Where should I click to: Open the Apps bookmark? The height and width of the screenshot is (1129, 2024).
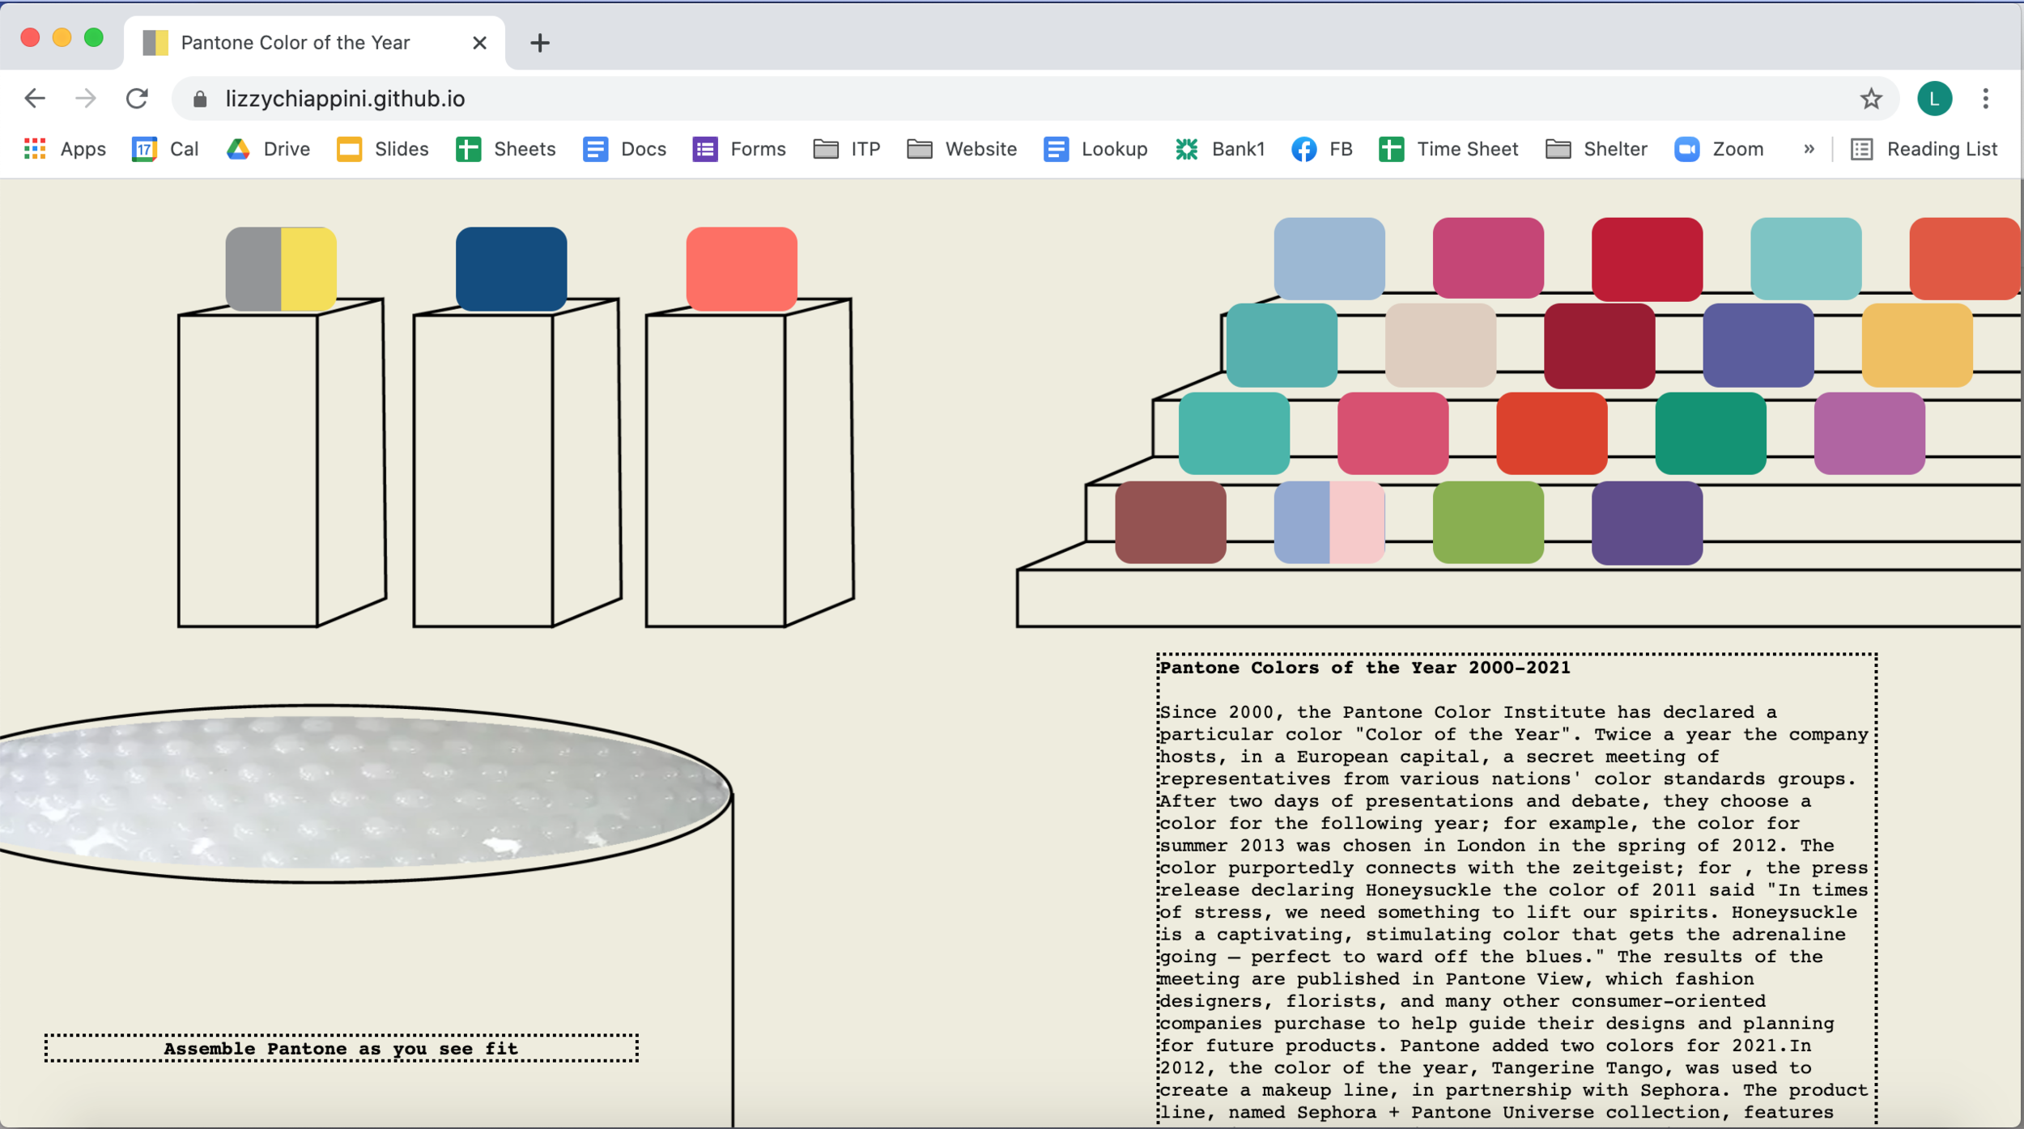(66, 149)
